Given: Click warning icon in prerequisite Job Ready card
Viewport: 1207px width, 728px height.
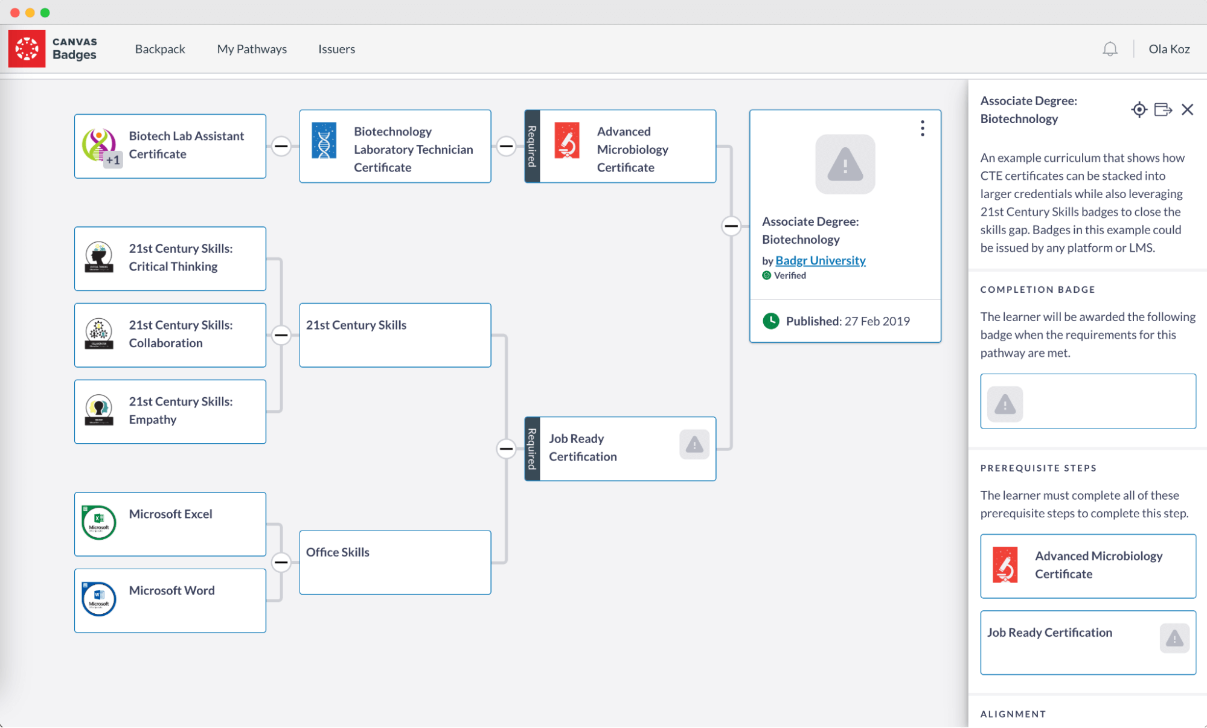Looking at the screenshot, I should tap(1174, 638).
